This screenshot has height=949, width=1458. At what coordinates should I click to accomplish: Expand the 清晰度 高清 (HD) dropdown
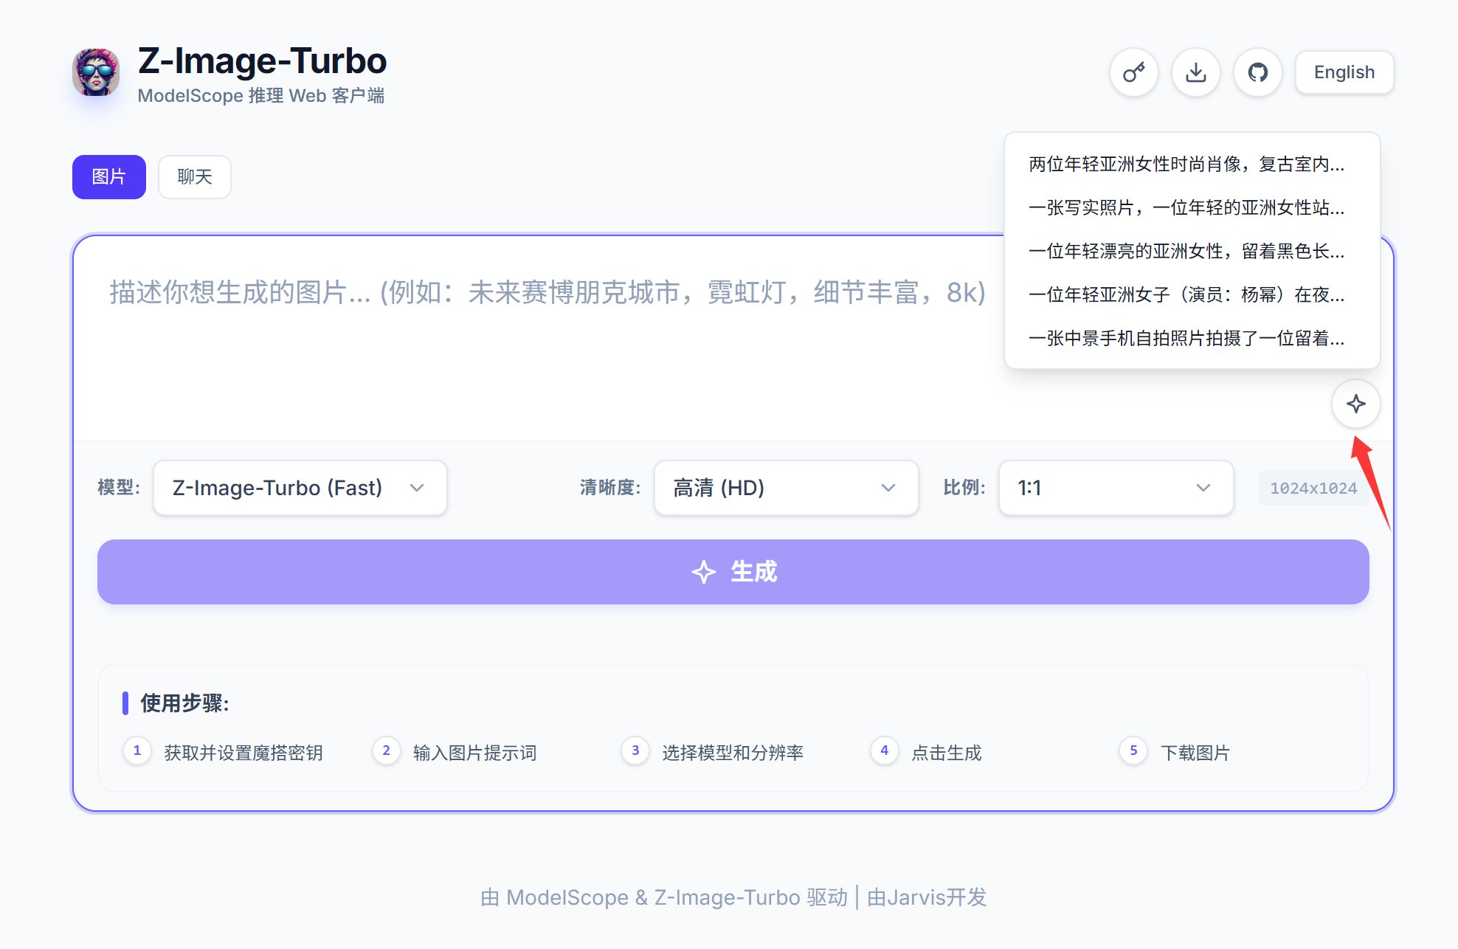(x=786, y=488)
